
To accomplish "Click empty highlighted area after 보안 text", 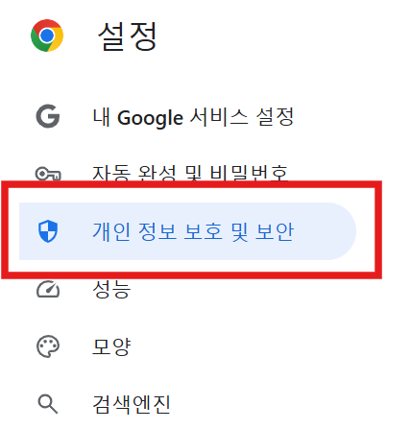I will click(x=324, y=231).
